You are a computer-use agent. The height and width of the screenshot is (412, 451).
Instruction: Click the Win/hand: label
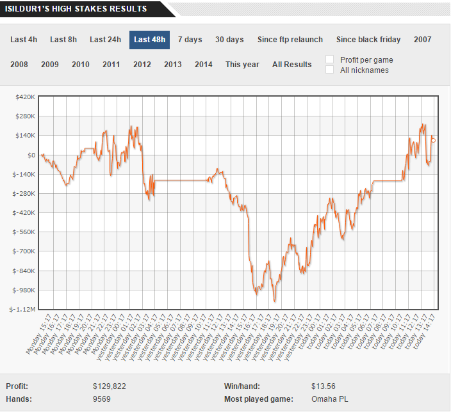[x=242, y=386]
